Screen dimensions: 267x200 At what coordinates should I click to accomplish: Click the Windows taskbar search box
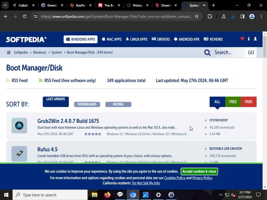50,195
